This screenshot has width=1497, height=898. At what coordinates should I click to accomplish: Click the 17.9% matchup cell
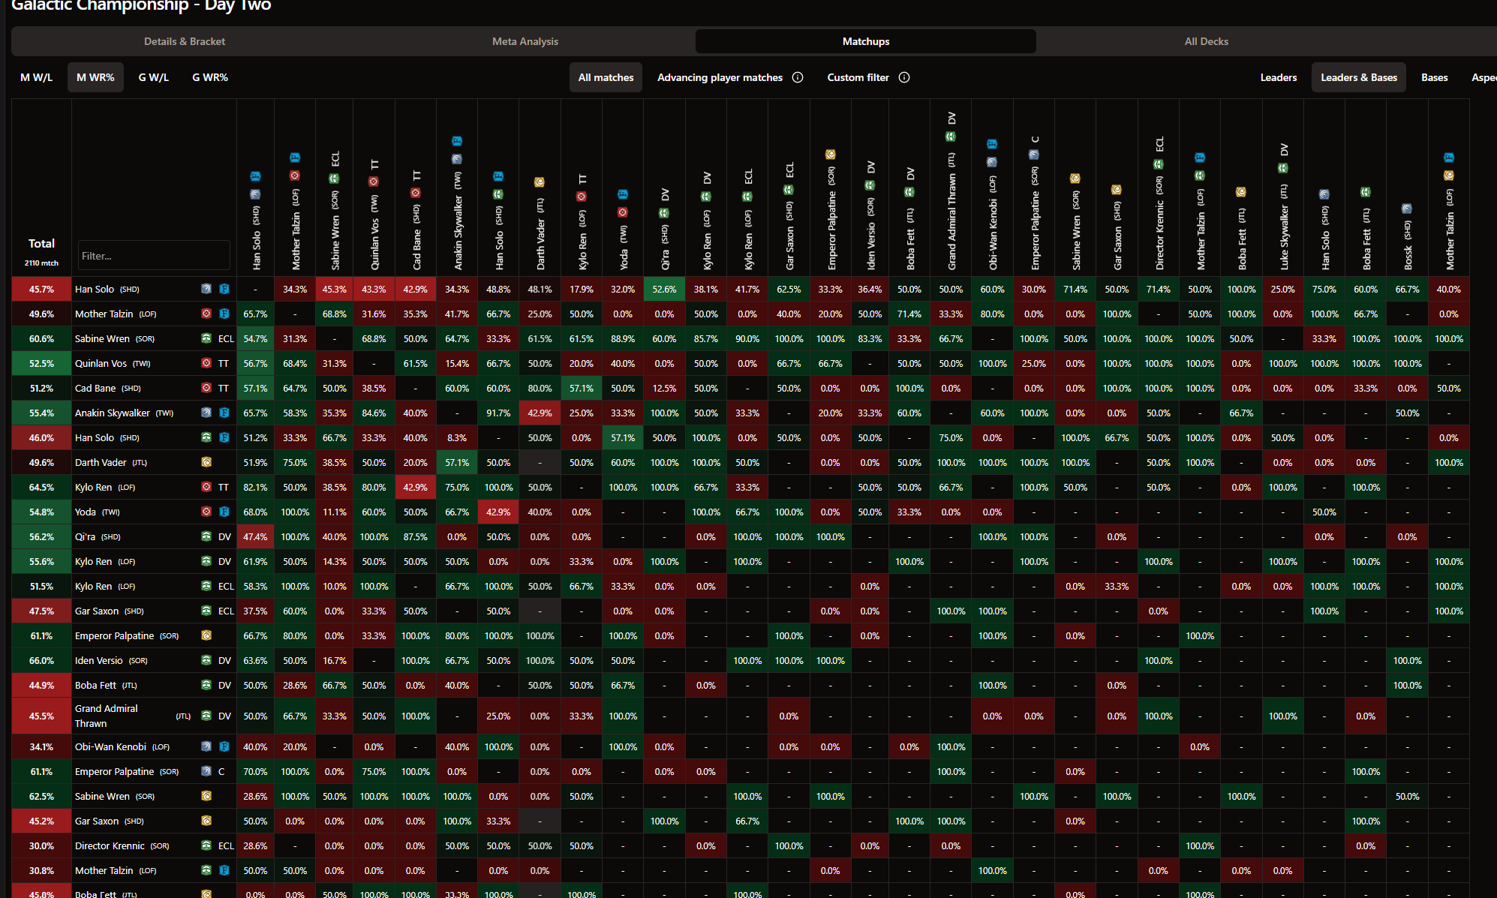581,289
